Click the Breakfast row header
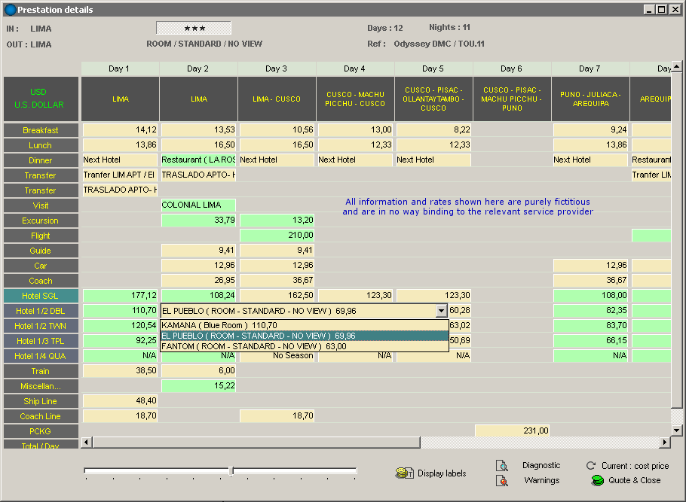This screenshot has height=502, width=686. (41, 130)
